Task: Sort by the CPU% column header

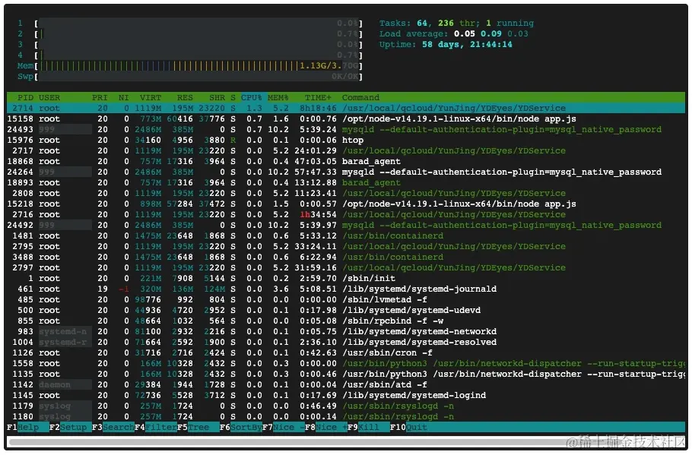Action: pos(252,97)
